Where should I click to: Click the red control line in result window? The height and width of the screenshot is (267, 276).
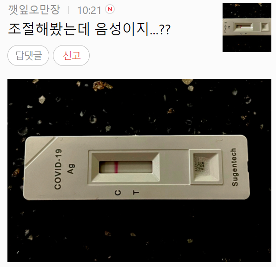click(x=116, y=167)
